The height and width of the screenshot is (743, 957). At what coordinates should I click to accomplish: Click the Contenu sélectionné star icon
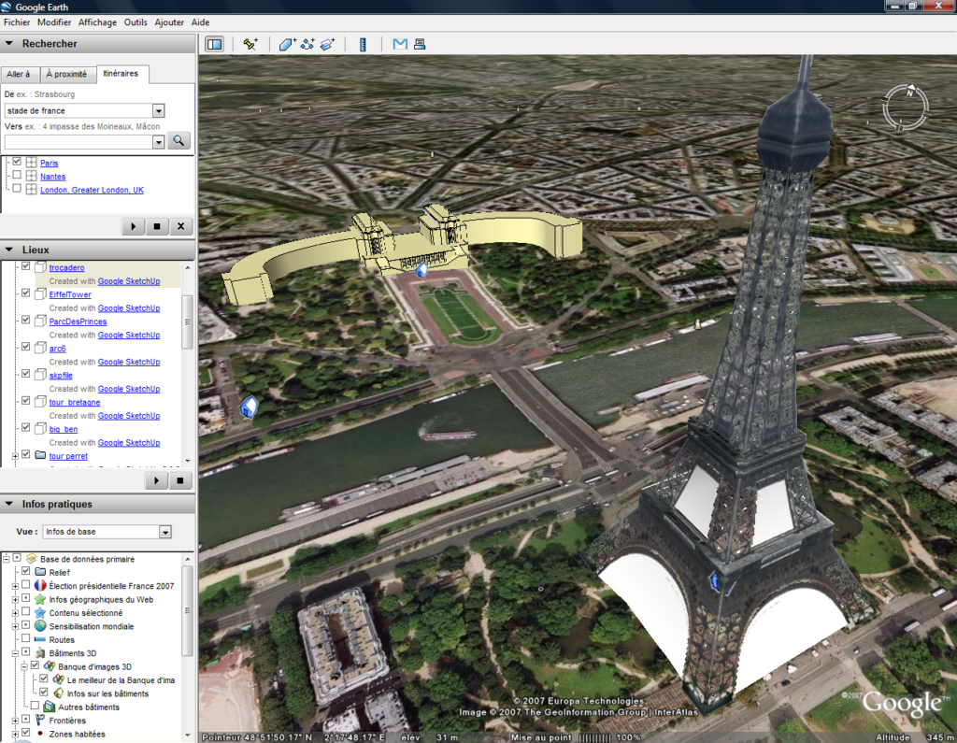(40, 612)
